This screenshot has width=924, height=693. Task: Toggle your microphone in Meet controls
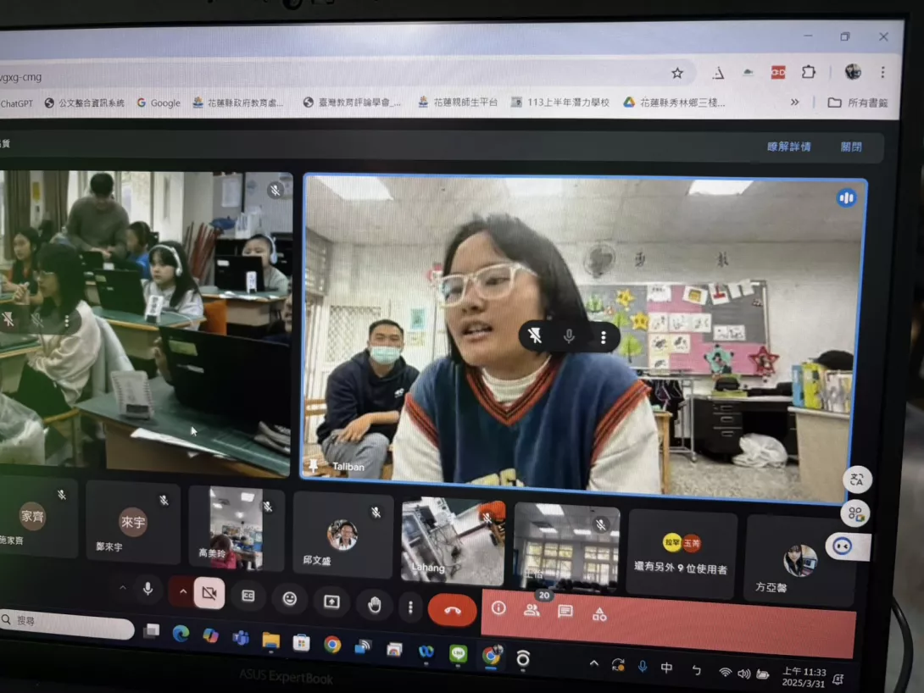(x=148, y=588)
